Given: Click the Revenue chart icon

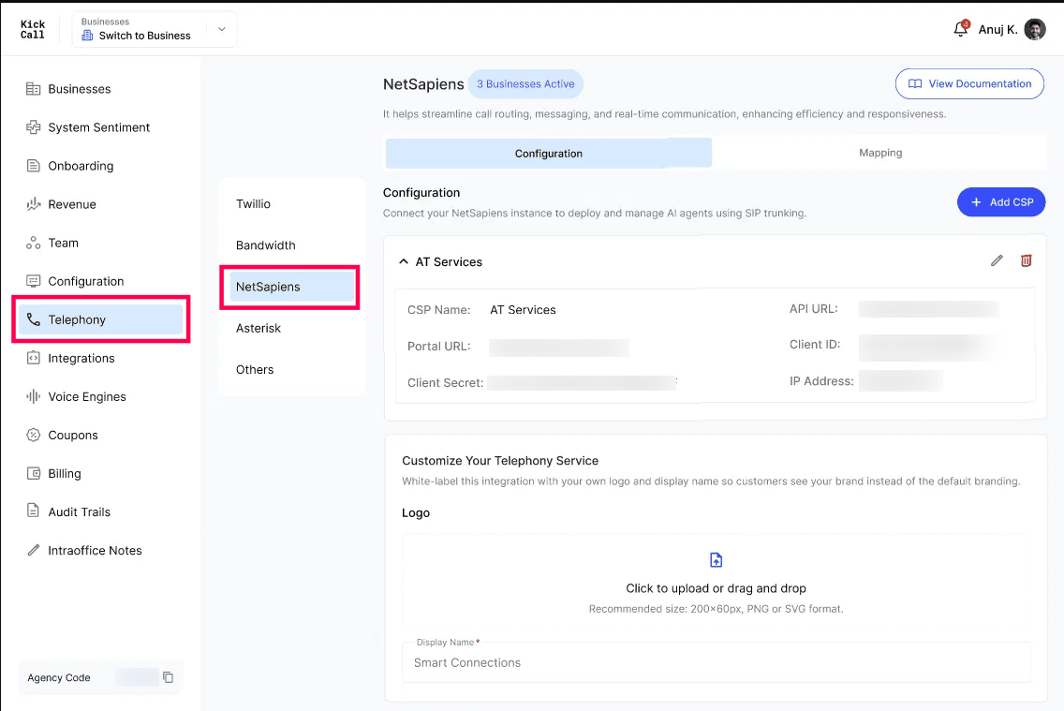Looking at the screenshot, I should (33, 204).
